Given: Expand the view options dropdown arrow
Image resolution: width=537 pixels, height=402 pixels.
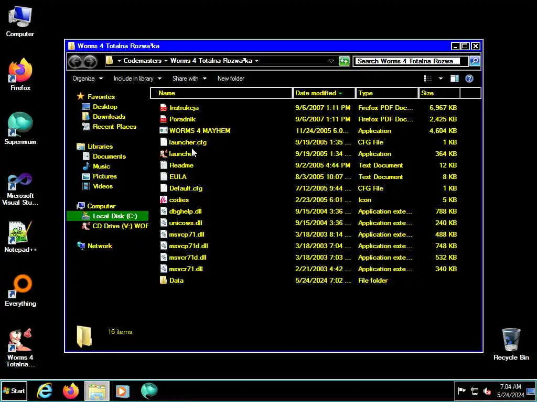Looking at the screenshot, I should click(x=441, y=79).
